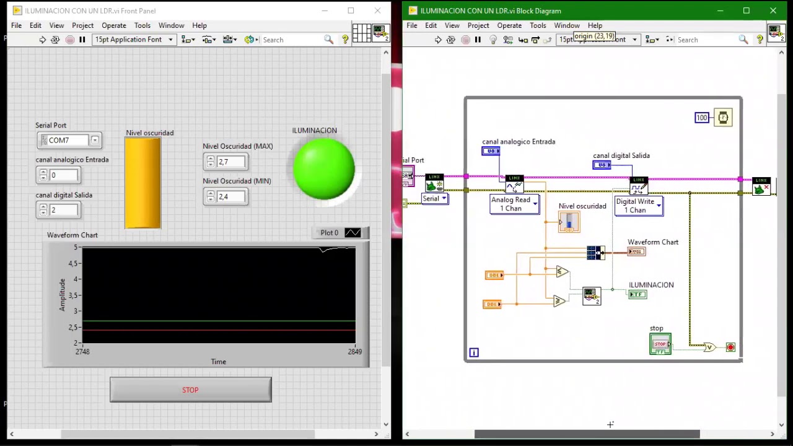Click ILUMINACION boolean terminal in diagram
The image size is (793, 446).
pyautogui.click(x=637, y=295)
